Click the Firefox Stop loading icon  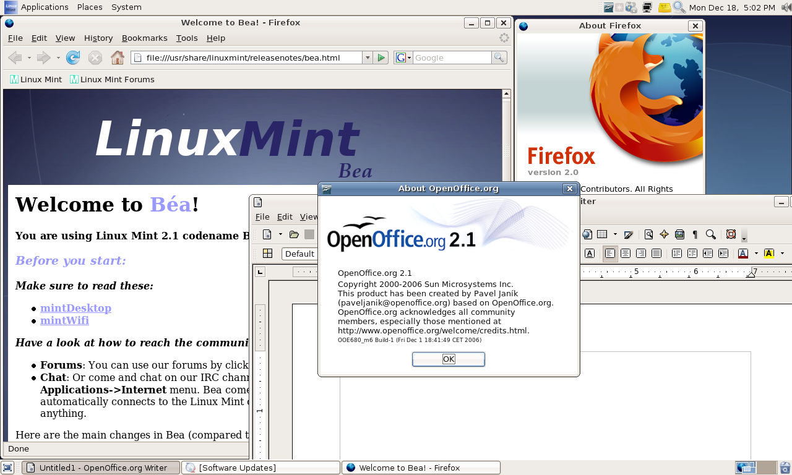point(95,58)
